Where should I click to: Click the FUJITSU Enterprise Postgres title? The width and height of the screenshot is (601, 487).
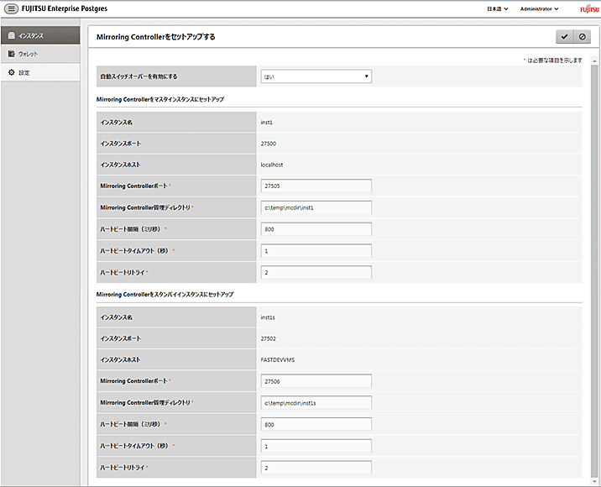click(65, 8)
